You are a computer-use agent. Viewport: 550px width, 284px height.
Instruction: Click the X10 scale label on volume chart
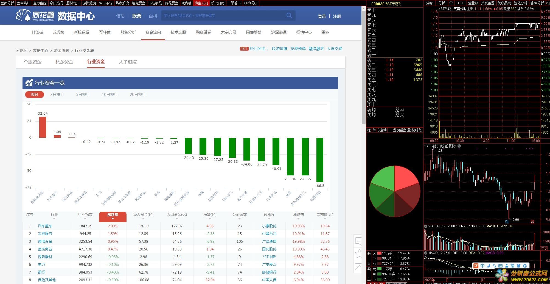[x=544, y=248]
